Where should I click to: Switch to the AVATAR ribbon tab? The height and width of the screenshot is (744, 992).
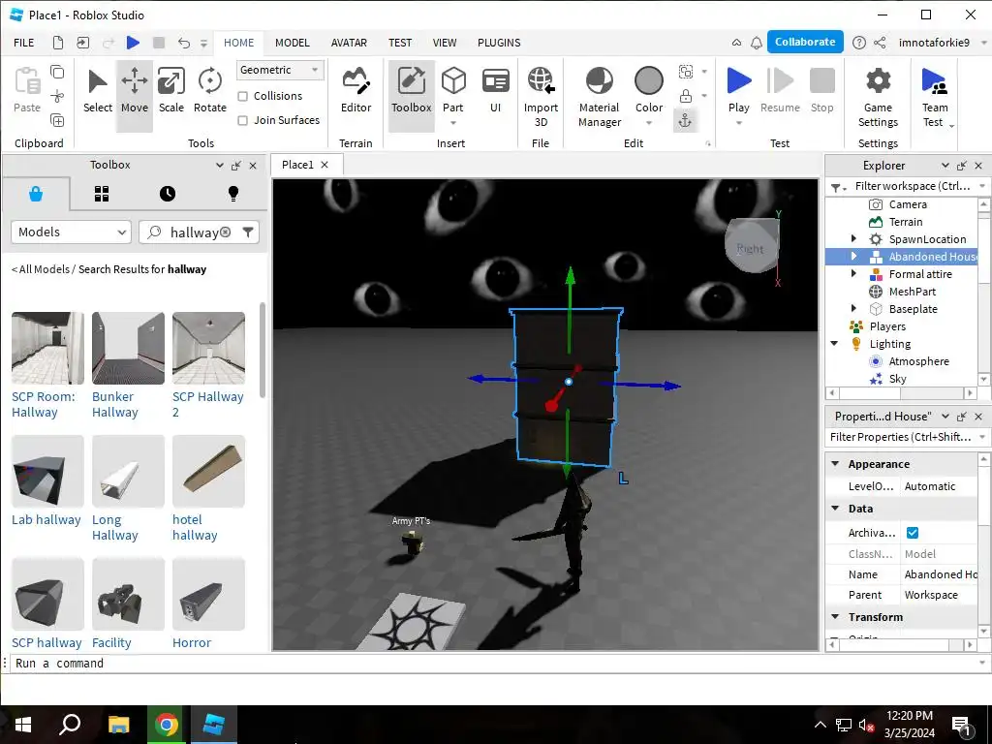click(349, 43)
